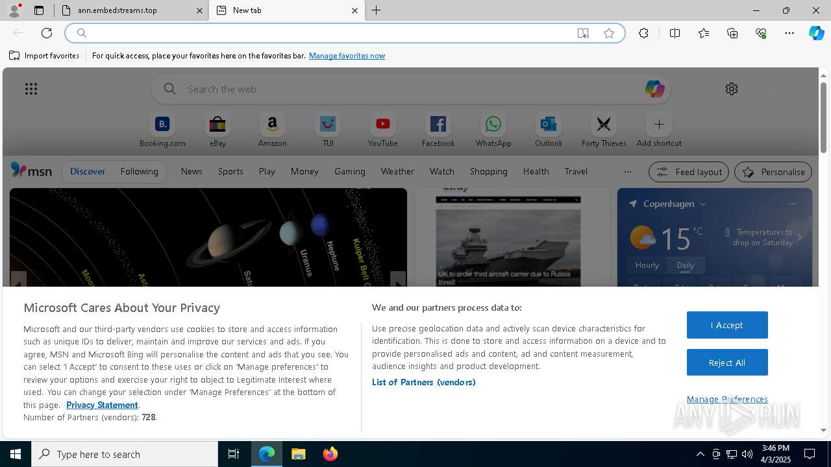Open the Weather menu item
The height and width of the screenshot is (467, 831).
point(397,171)
